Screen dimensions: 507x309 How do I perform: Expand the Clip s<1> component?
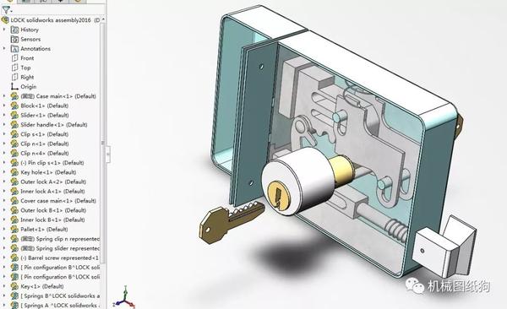tap(4, 134)
